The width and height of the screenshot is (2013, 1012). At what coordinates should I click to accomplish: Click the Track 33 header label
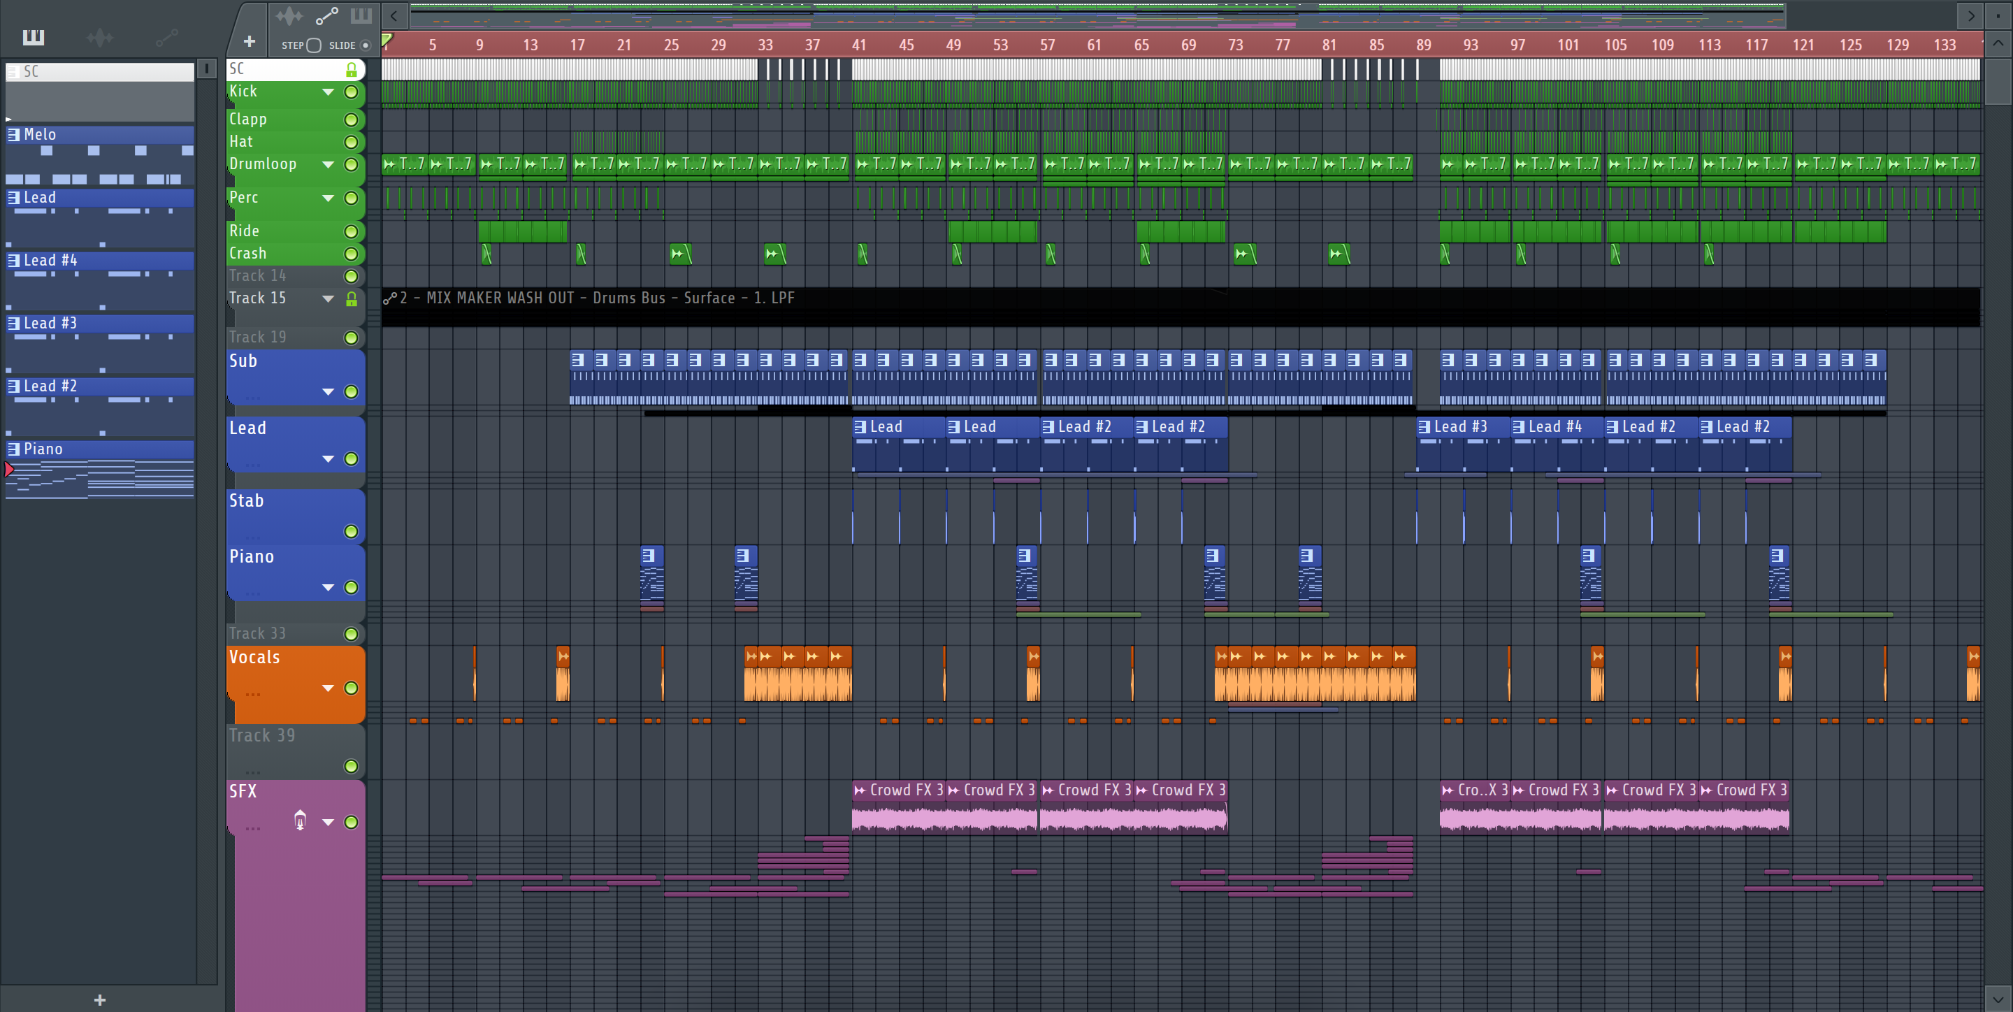click(258, 633)
